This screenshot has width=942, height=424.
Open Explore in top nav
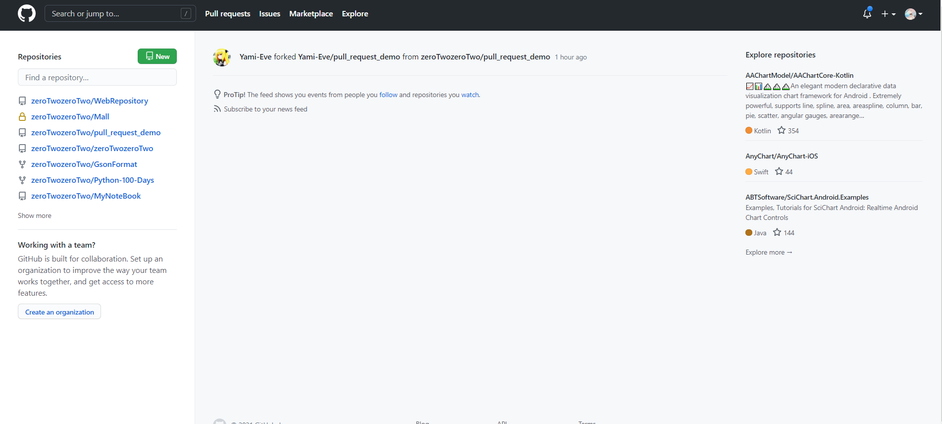tap(355, 13)
